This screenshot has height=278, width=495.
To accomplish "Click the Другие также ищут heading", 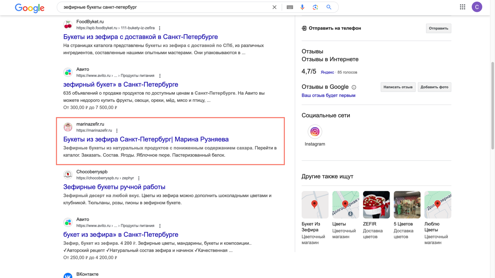I will 327,176.
